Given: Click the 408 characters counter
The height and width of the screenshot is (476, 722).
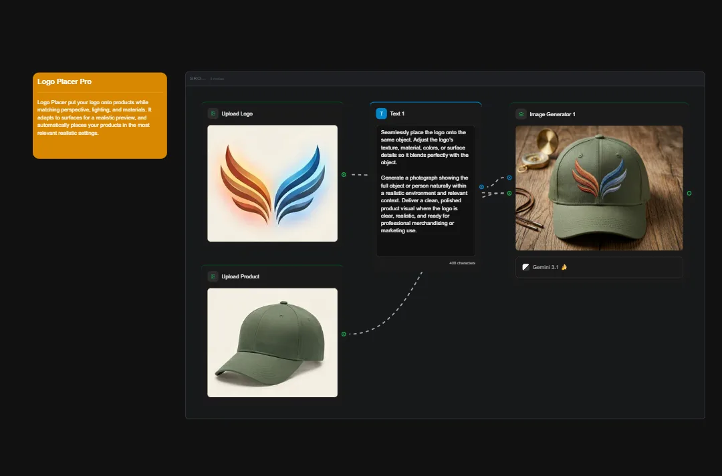Looking at the screenshot, I should (462, 263).
